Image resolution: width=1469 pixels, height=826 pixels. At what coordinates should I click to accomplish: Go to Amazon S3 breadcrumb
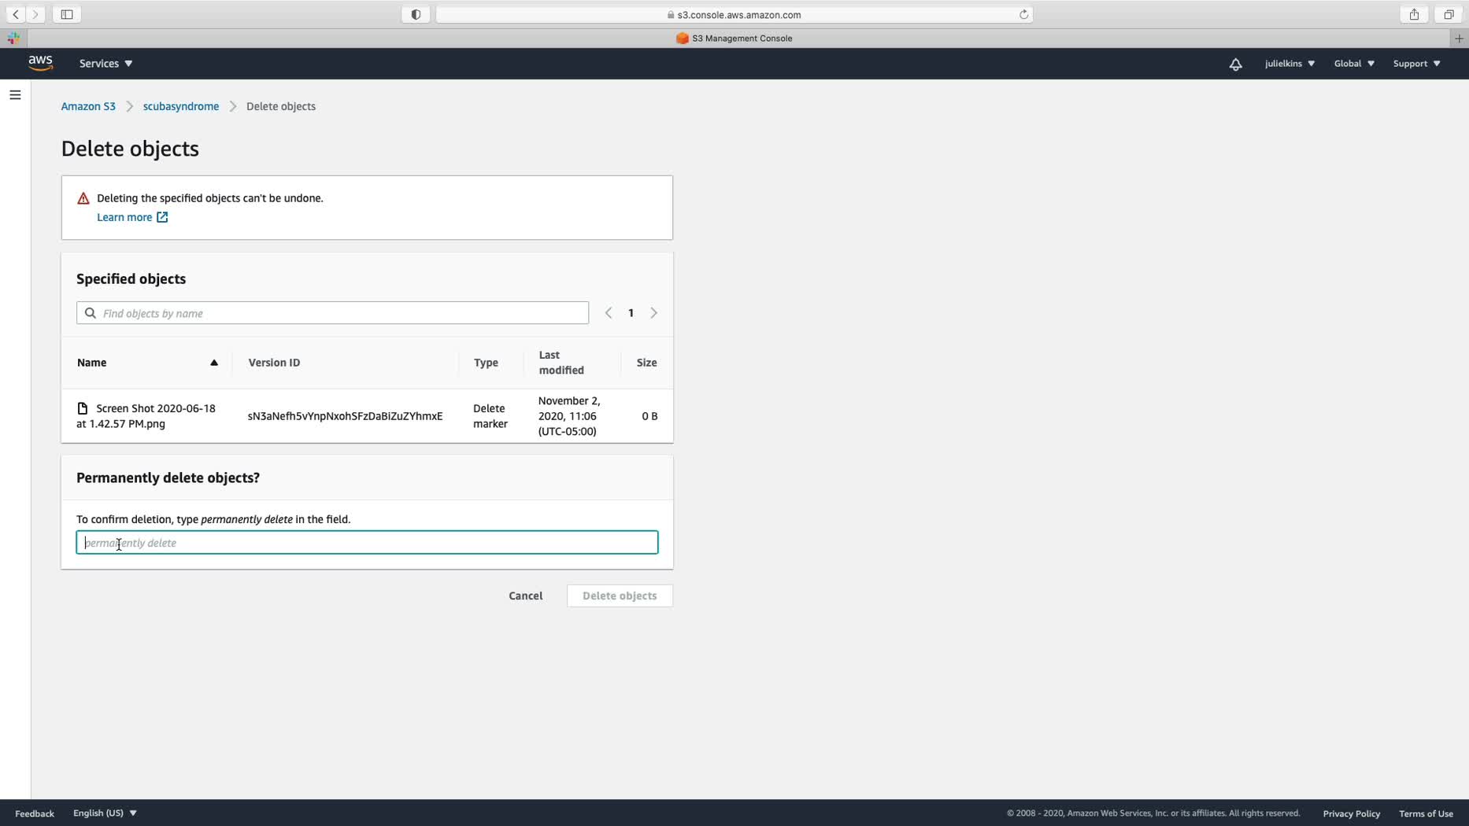pos(88,106)
